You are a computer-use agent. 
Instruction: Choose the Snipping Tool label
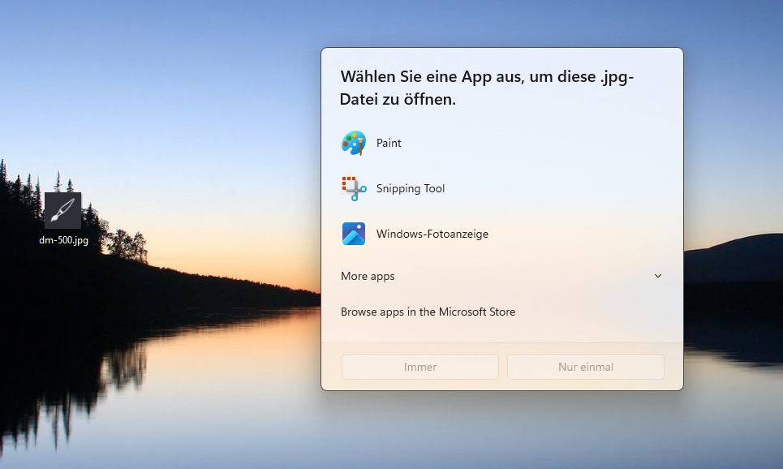coord(411,189)
